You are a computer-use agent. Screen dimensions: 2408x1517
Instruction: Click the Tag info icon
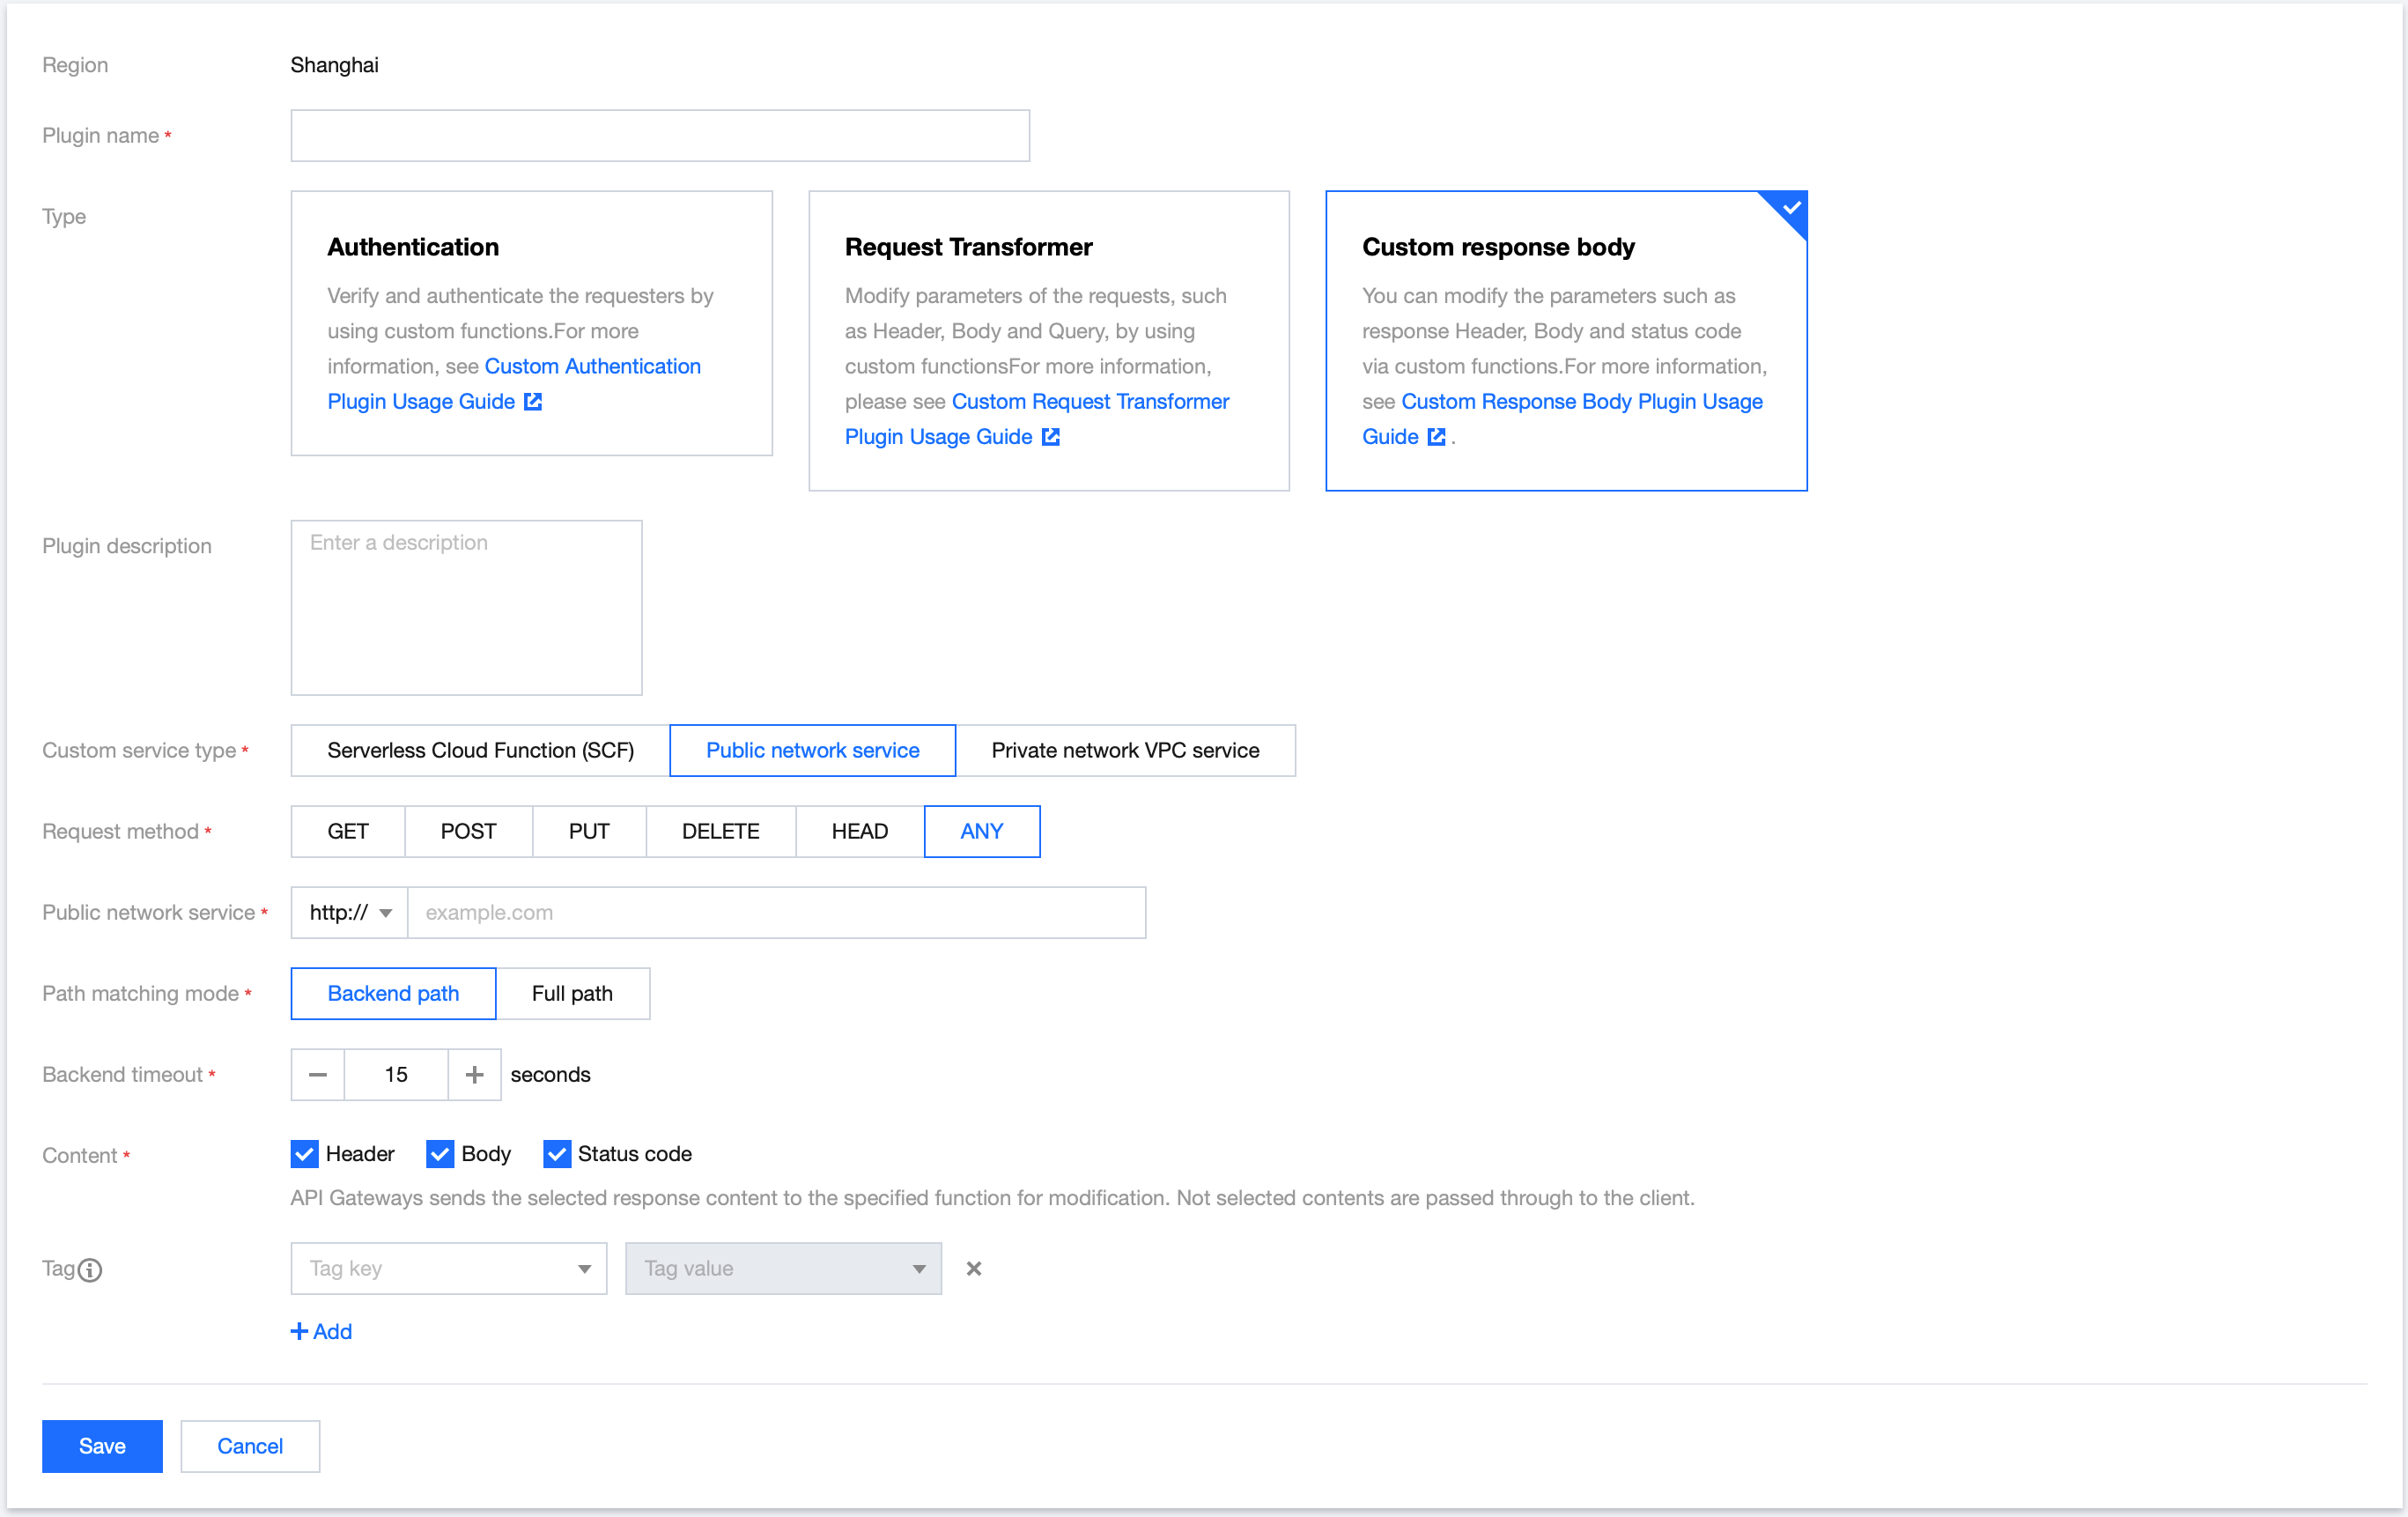click(90, 1270)
